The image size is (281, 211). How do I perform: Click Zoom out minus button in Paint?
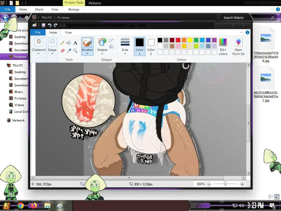point(209,184)
